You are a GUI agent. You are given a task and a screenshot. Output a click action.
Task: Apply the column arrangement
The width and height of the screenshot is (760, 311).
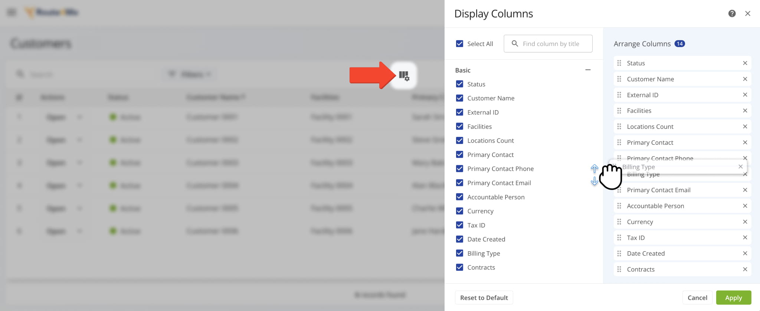coord(734,298)
